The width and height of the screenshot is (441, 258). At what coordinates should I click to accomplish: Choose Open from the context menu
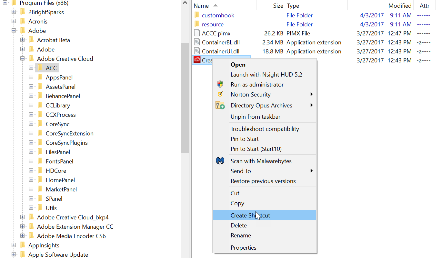click(x=238, y=65)
